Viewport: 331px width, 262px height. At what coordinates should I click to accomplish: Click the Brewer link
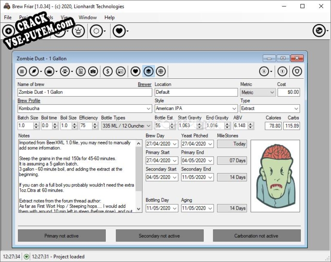pos(144,84)
